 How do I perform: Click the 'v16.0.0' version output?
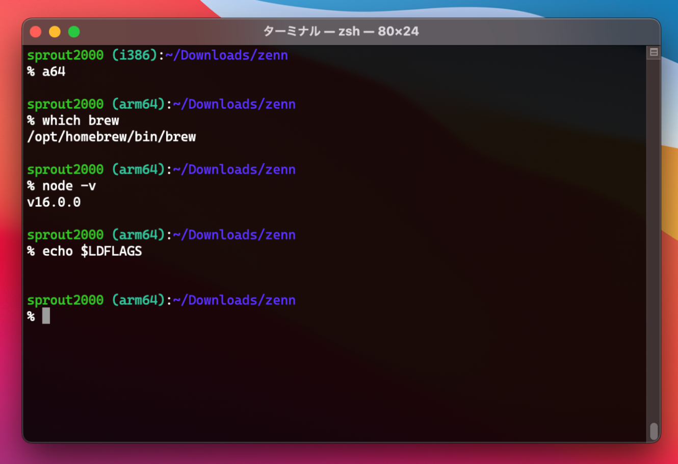[x=54, y=202]
